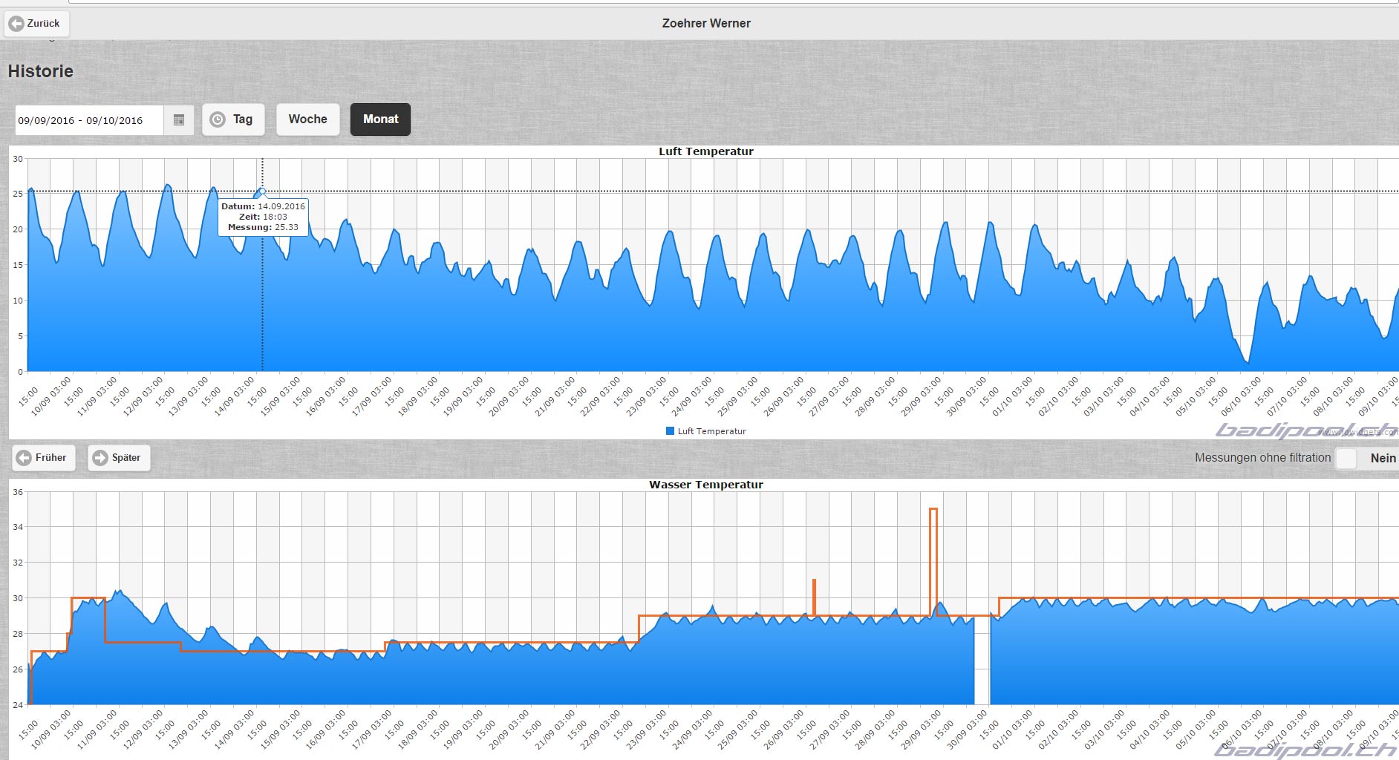This screenshot has width=1399, height=760.
Task: Click the Früher left arrow icon
Action: coord(24,458)
